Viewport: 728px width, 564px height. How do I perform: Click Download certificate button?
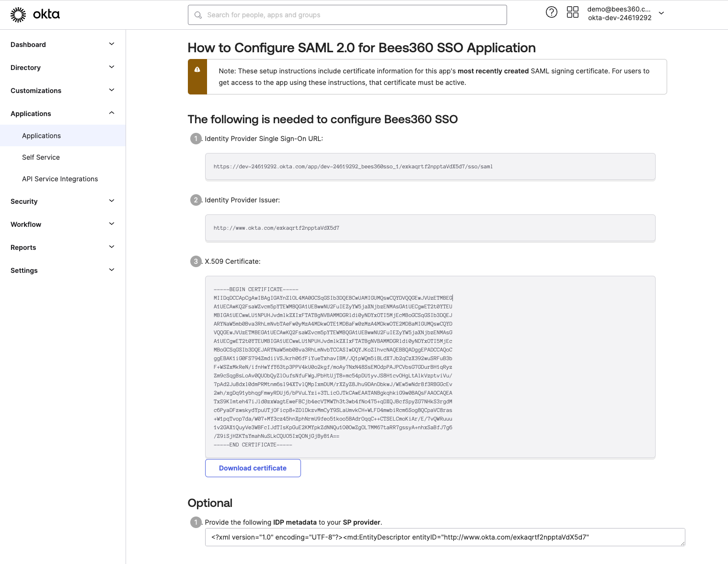(x=253, y=468)
